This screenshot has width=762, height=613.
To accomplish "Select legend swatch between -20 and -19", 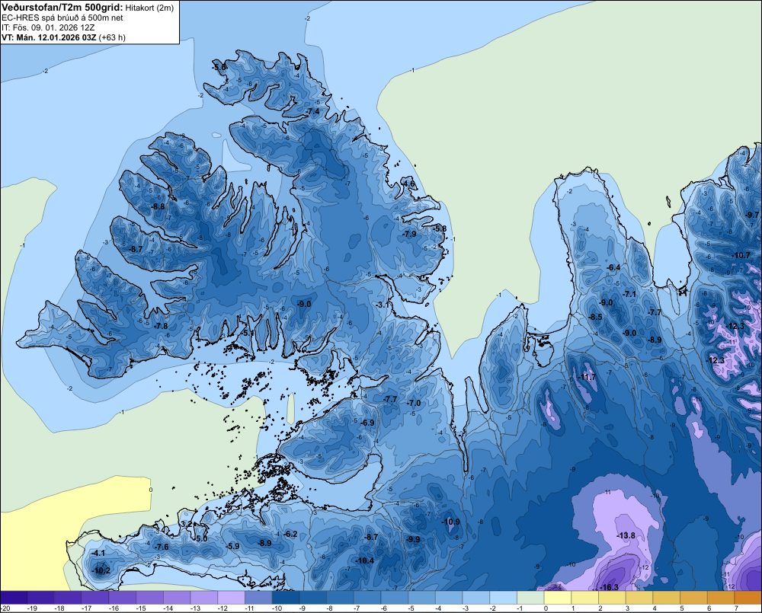I will 14,598.
